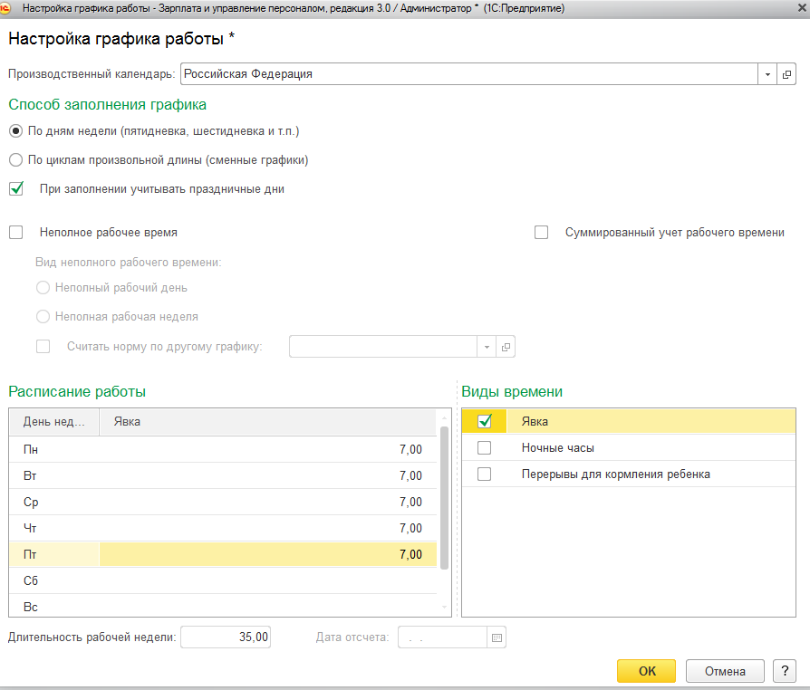
Task: Select the Сб row in schedule table
Action: 222,580
